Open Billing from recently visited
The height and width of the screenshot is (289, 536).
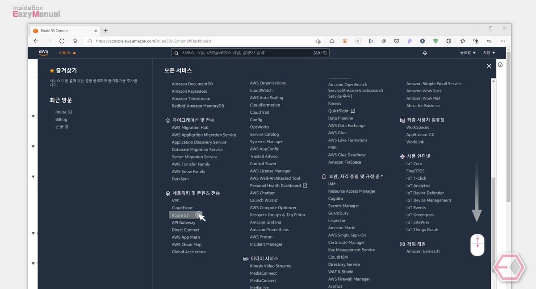click(x=61, y=119)
